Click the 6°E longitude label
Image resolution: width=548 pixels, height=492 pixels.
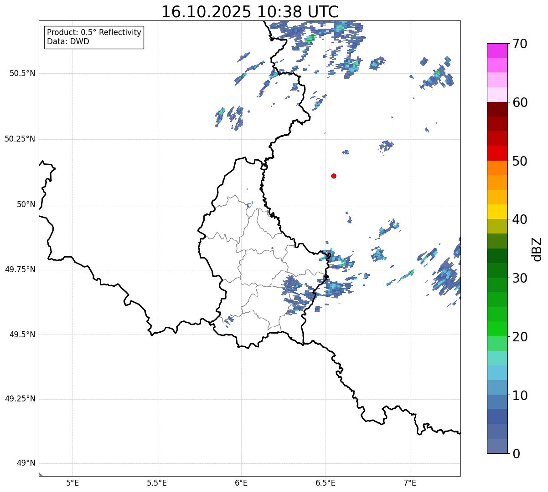tap(241, 483)
